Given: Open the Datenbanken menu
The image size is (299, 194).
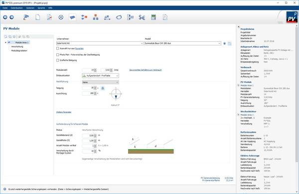Looking at the screenshot, I should (x=17, y=8).
